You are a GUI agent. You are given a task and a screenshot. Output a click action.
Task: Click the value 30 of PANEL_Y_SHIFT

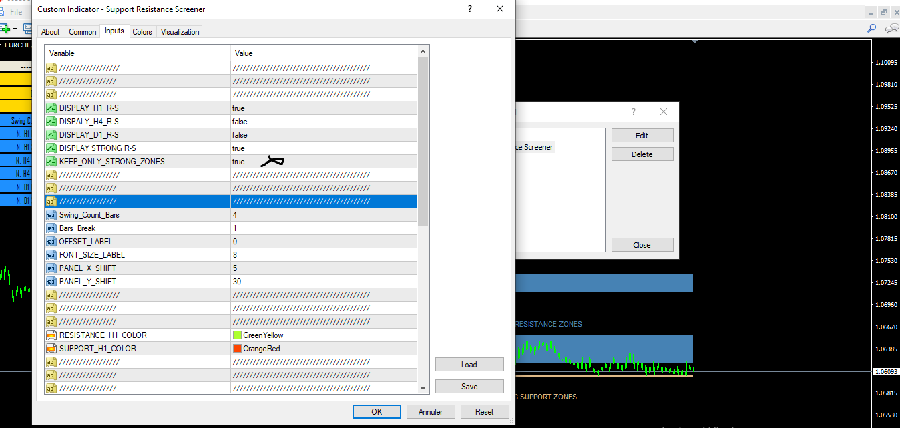tap(237, 282)
